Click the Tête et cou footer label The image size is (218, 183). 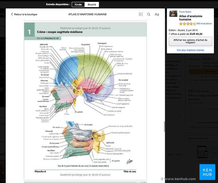(x=130, y=172)
